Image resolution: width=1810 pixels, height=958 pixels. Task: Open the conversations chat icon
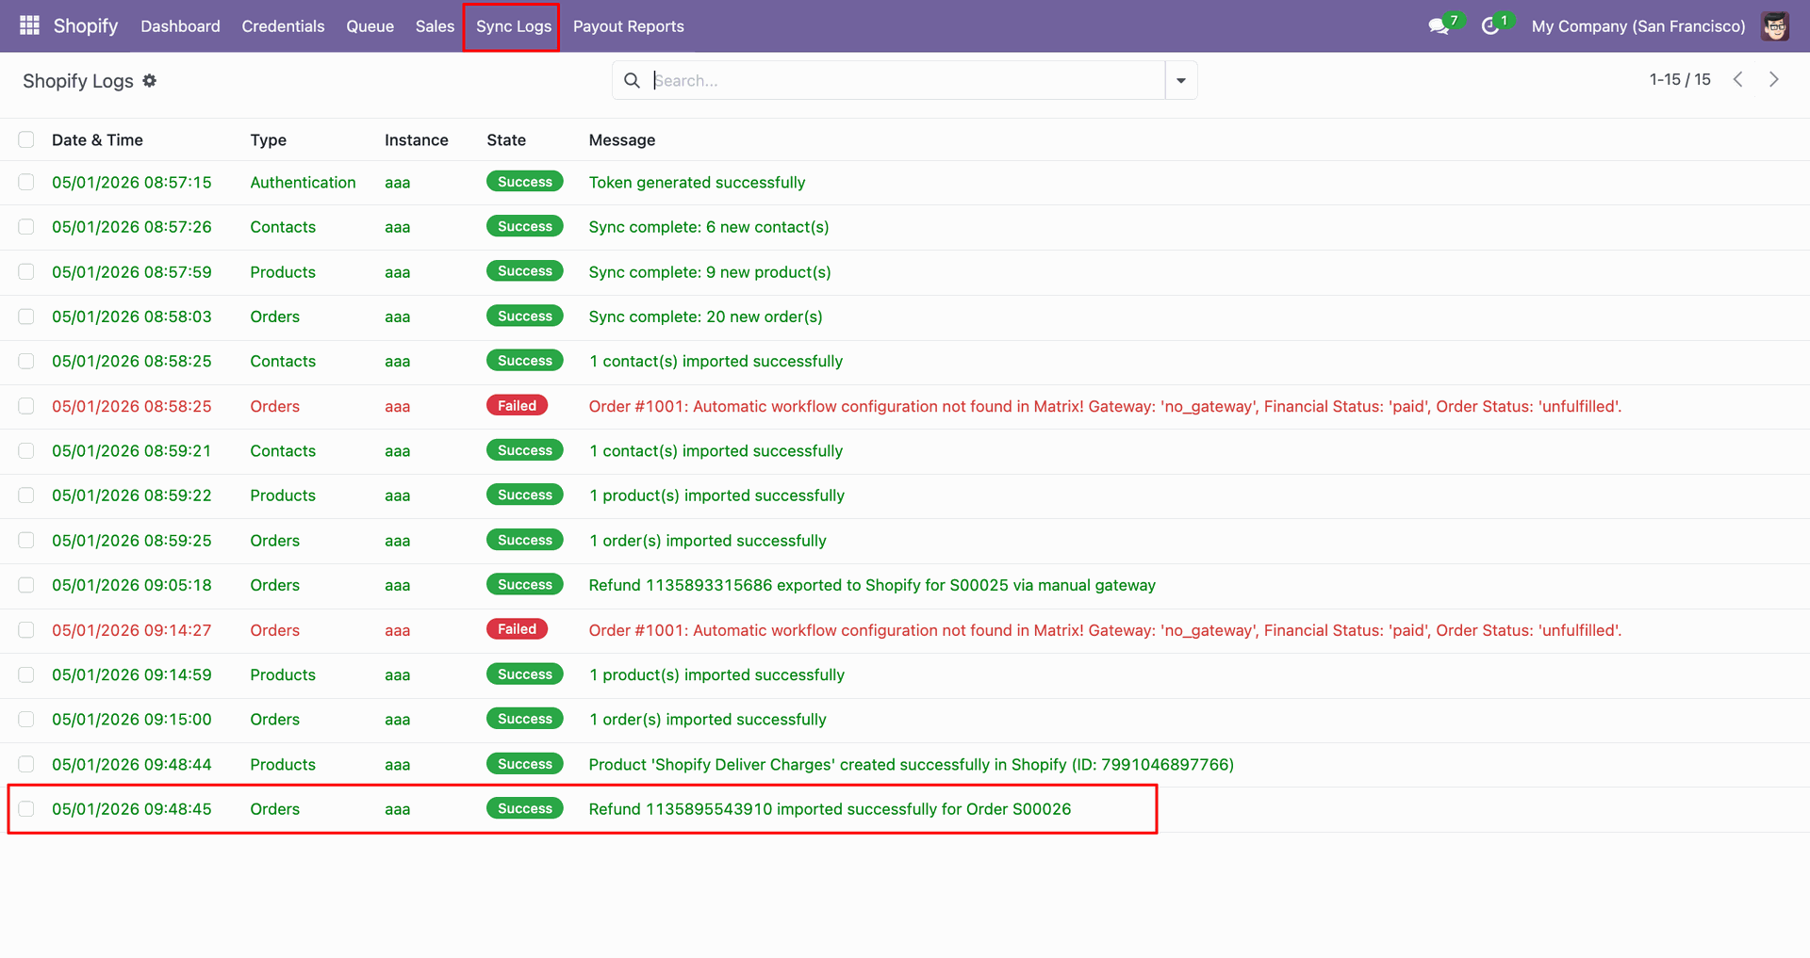pos(1439,26)
